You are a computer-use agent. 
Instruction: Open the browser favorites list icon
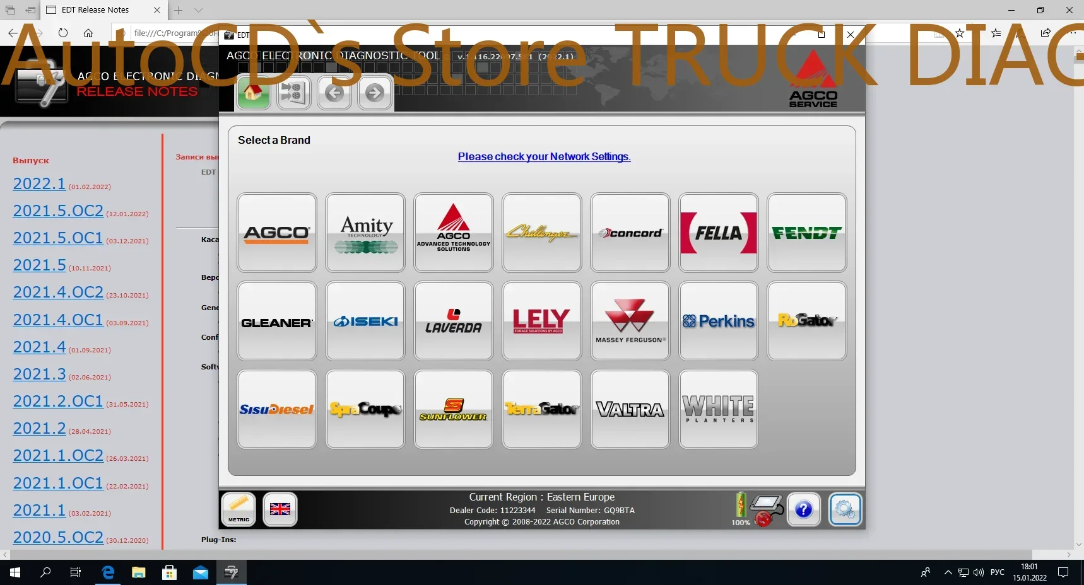click(x=996, y=33)
